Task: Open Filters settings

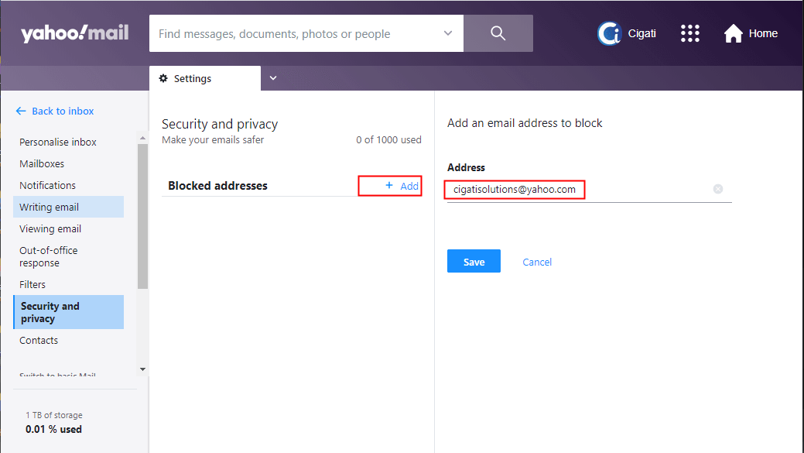Action: coord(33,284)
